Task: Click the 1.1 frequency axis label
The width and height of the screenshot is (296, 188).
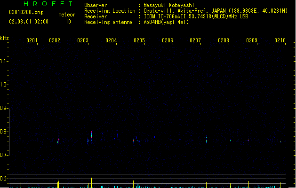Action: click(x=4, y=61)
